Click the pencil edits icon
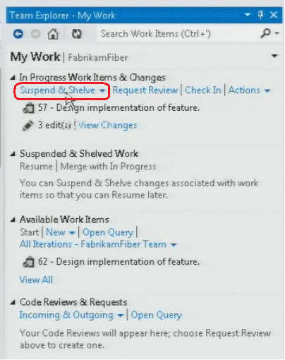 click(28, 126)
